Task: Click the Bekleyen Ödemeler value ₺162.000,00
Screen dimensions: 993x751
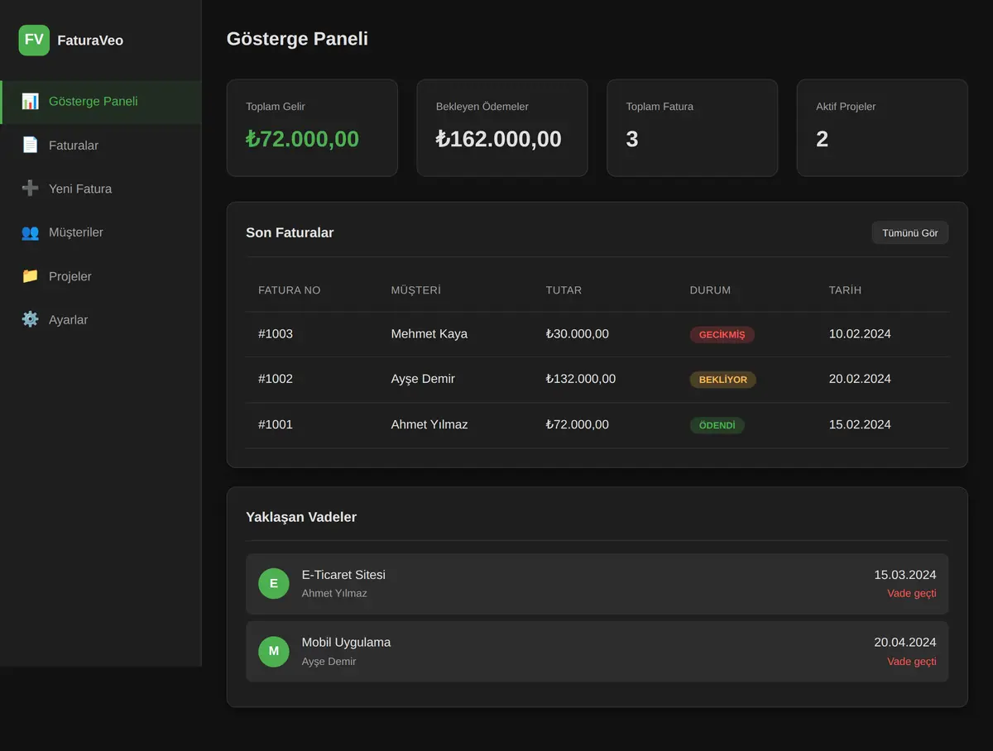Action: (499, 139)
